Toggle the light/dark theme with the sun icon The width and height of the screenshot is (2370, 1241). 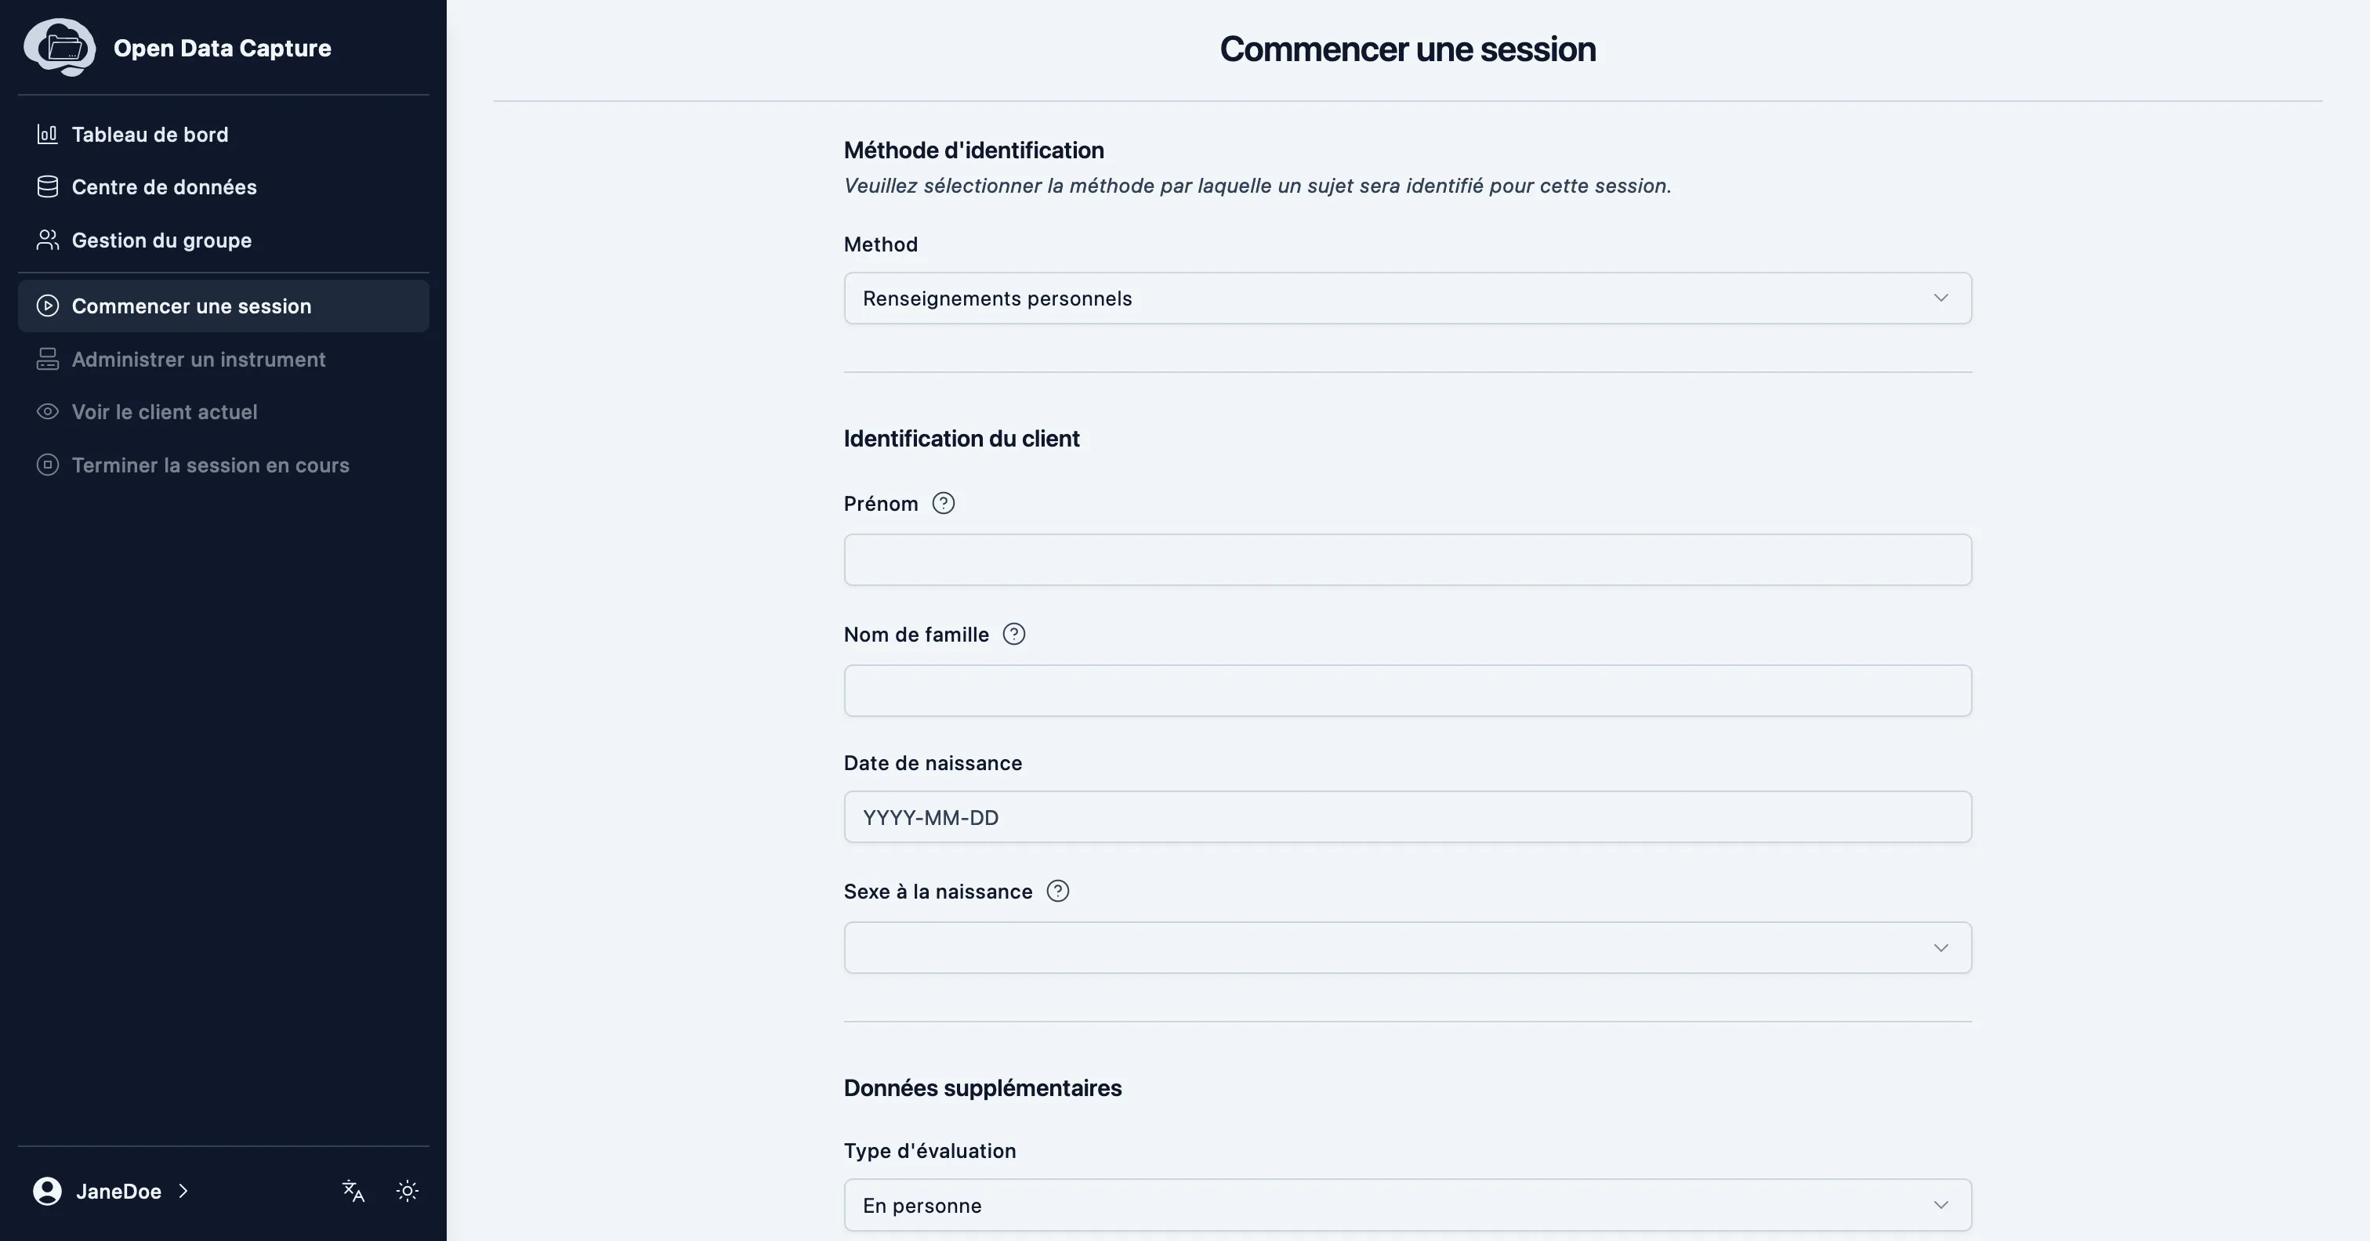click(408, 1190)
